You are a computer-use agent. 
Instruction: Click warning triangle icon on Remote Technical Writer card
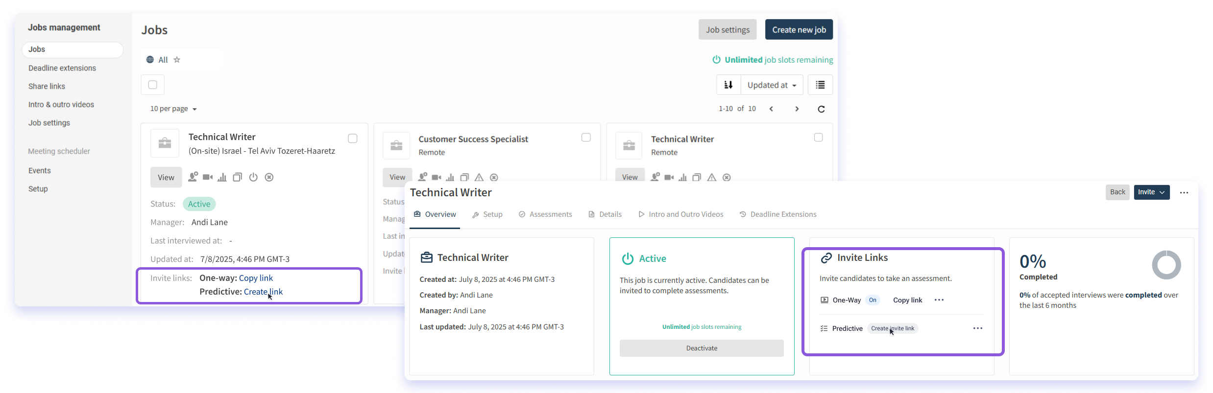[x=712, y=177]
